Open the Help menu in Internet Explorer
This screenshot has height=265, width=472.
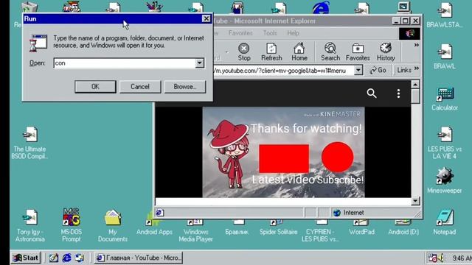[293, 33]
